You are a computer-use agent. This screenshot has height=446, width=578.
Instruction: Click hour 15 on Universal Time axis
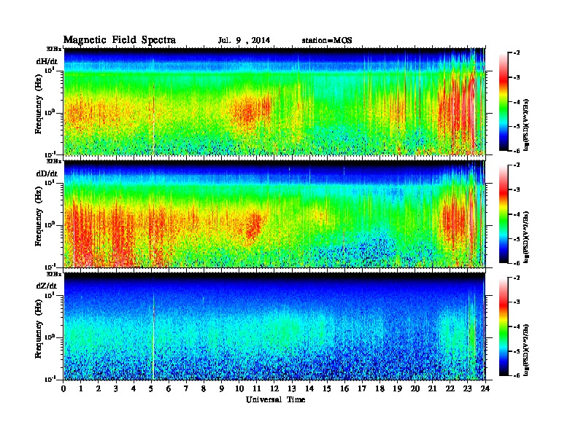point(327,389)
